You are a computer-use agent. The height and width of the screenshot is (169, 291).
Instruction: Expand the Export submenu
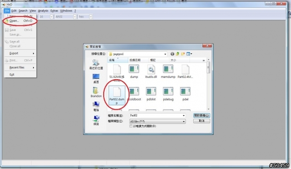(x=20, y=53)
